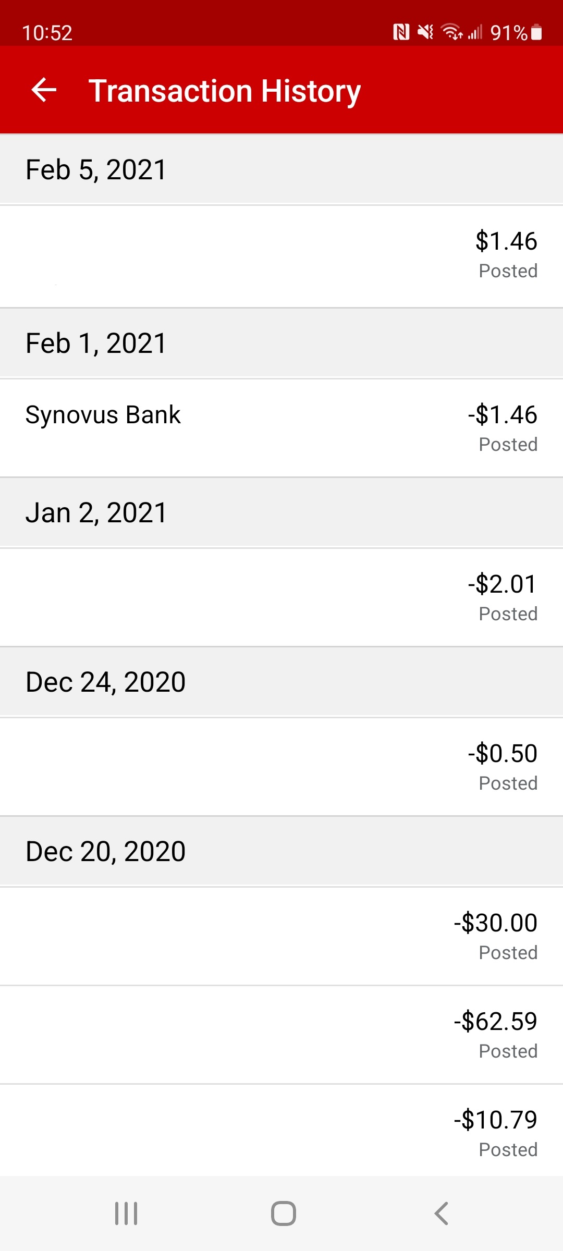Tap the 10:52 clock in status bar
This screenshot has width=563, height=1251.
(47, 33)
